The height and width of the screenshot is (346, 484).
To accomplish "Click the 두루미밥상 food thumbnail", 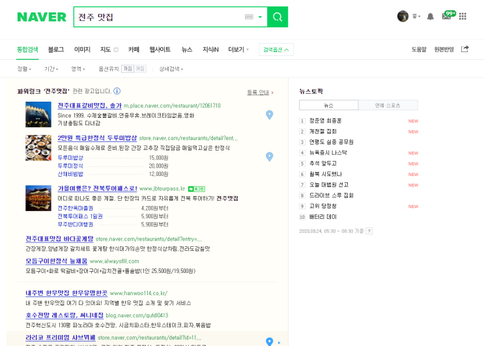I will click(x=38, y=148).
